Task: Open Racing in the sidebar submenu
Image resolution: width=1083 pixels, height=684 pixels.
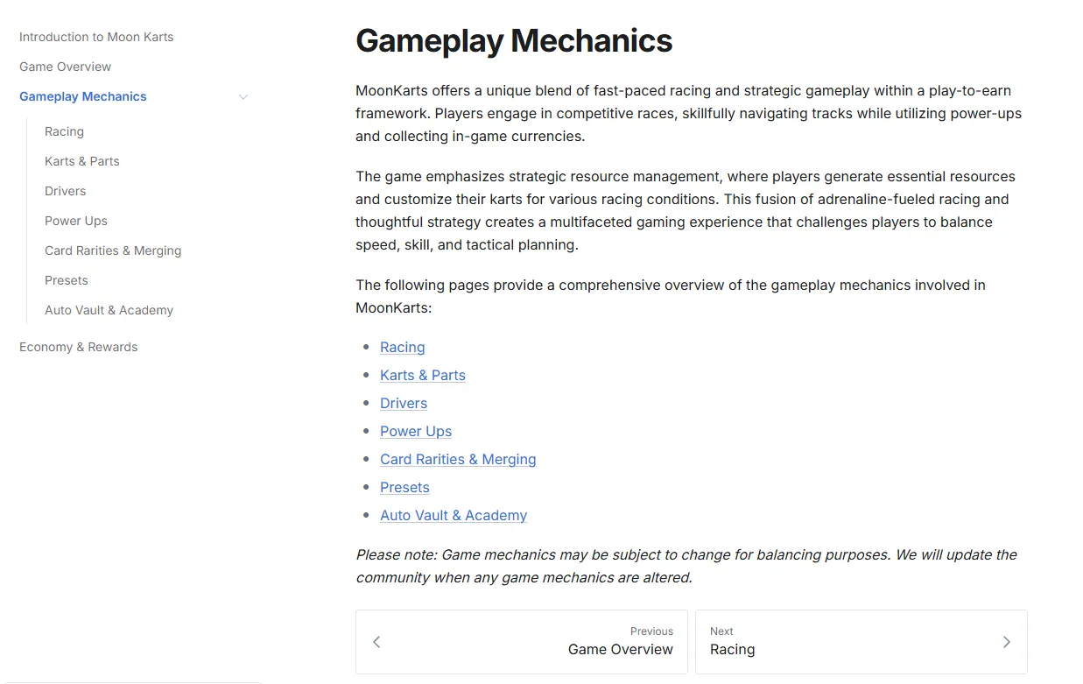Action: (64, 131)
